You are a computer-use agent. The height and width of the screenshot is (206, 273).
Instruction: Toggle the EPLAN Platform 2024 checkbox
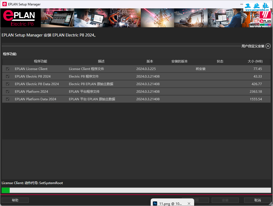(8, 91)
